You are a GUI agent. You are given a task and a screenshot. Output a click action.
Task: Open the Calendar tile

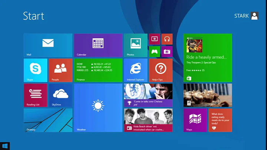98,45
